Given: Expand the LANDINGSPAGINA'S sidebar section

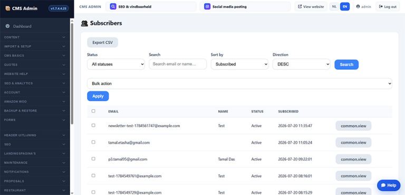Looking at the screenshot, I should pos(35,153).
